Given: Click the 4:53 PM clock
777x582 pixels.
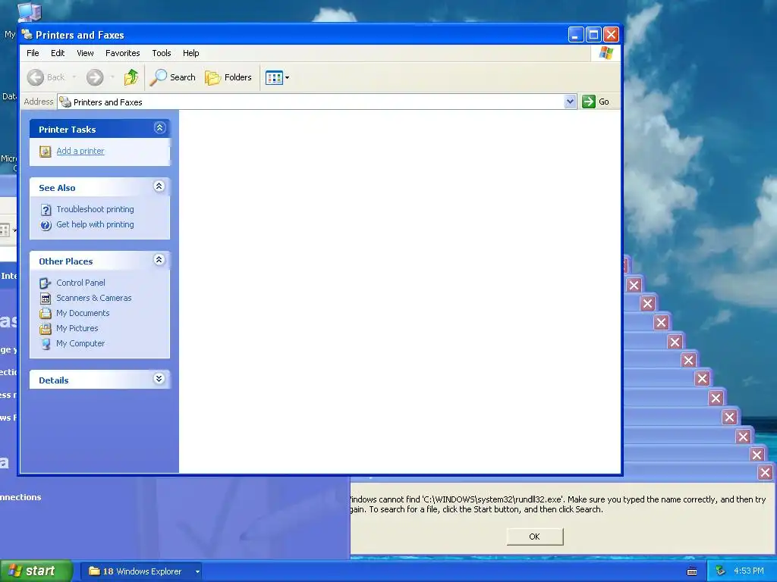Looking at the screenshot, I should (x=748, y=571).
